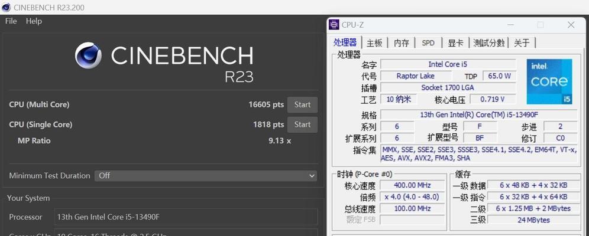Click the Intel Core i5 logo badge
The height and width of the screenshot is (236, 589).
549,81
